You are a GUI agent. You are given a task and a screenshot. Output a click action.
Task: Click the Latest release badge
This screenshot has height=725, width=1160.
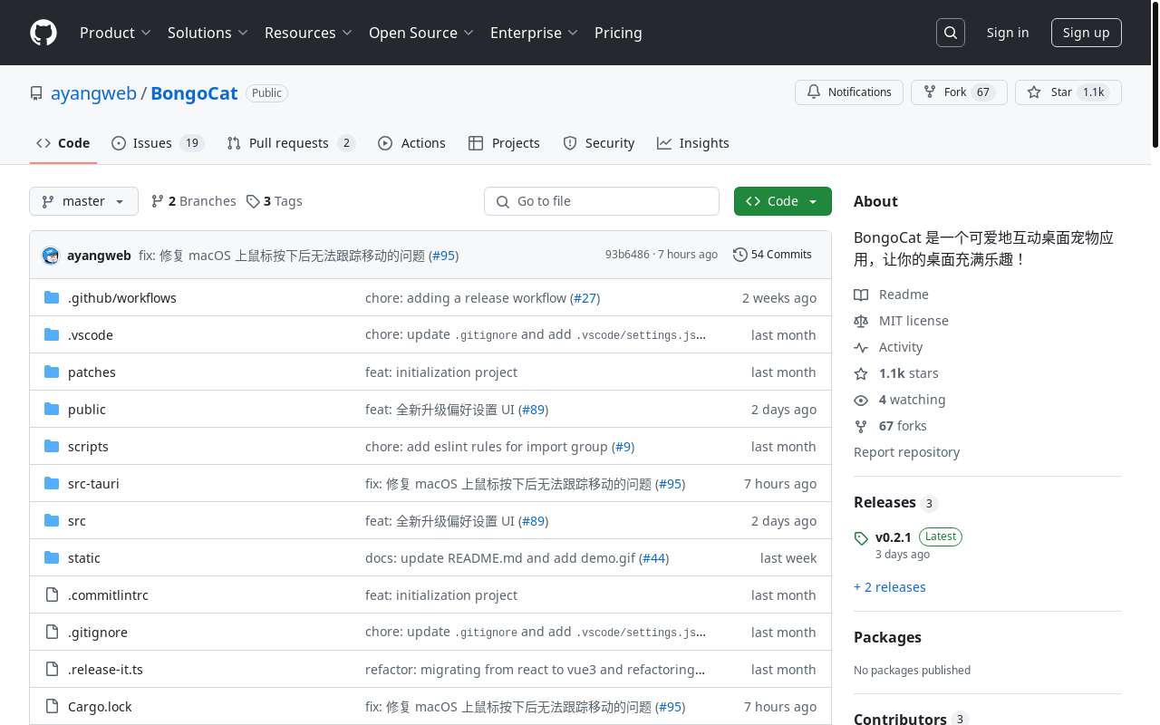pyautogui.click(x=940, y=536)
